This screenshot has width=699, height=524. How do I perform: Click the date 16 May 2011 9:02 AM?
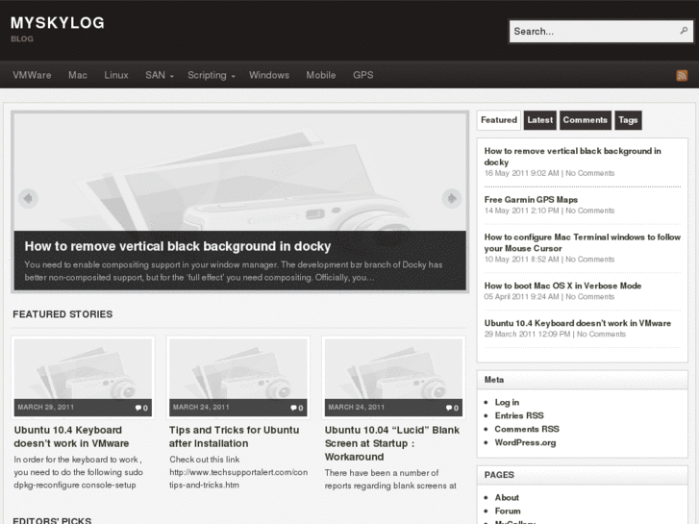(521, 173)
